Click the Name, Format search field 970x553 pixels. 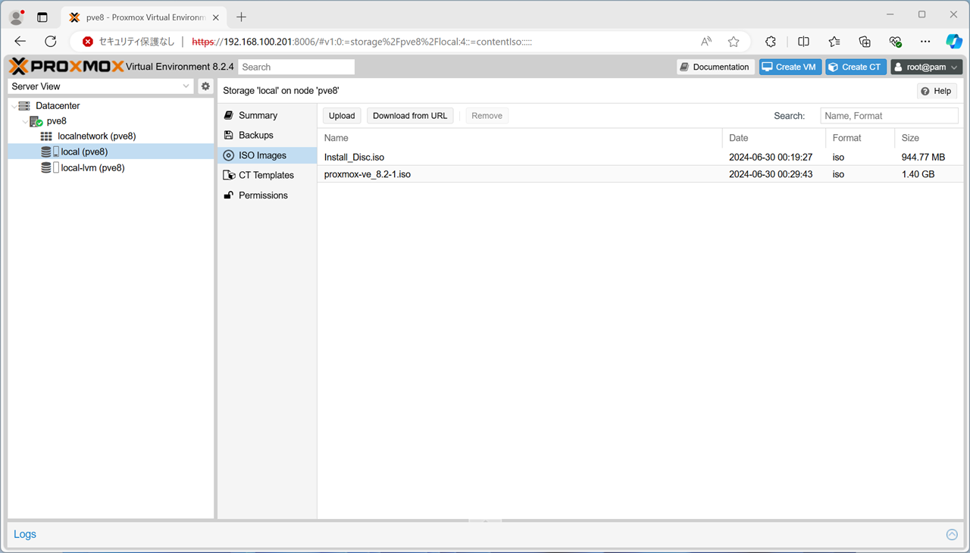[888, 116]
